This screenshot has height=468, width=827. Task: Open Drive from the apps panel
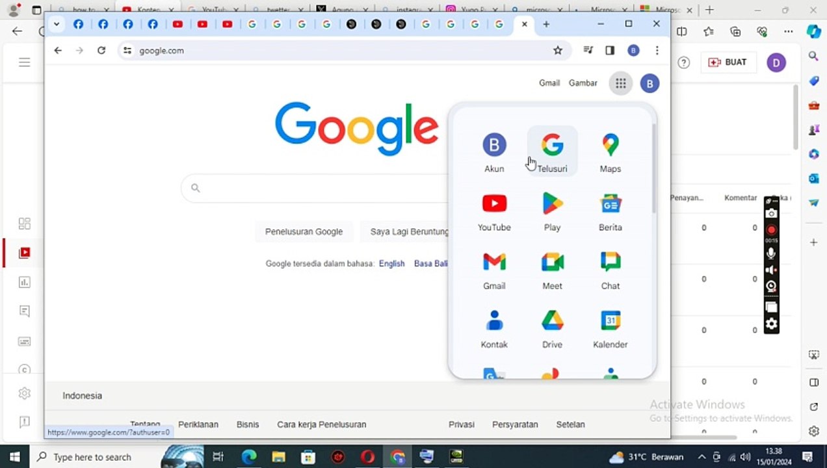pyautogui.click(x=552, y=328)
